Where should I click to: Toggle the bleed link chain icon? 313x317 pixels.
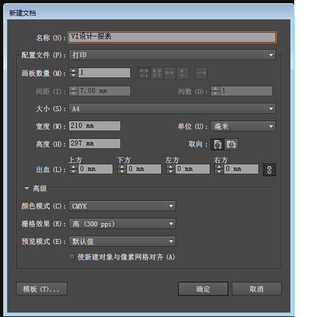point(269,170)
